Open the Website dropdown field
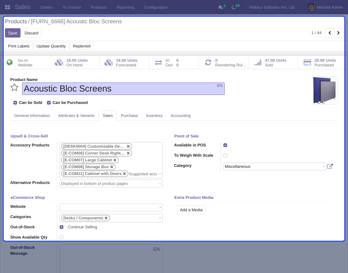Viewport: 348px width, 273px height. click(111, 208)
